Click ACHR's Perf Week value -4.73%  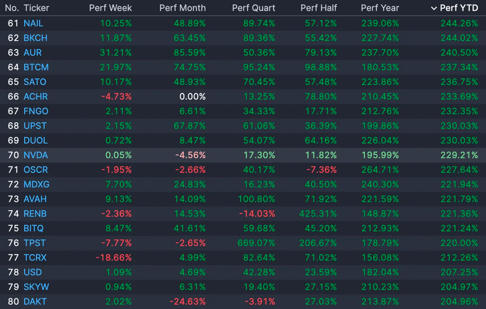click(117, 97)
